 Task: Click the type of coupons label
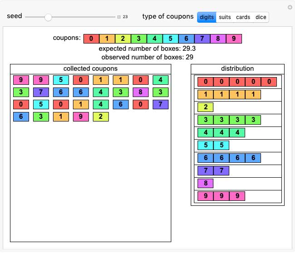pos(168,16)
